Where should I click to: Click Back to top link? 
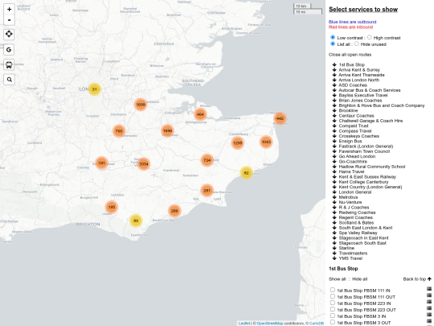click(x=417, y=279)
